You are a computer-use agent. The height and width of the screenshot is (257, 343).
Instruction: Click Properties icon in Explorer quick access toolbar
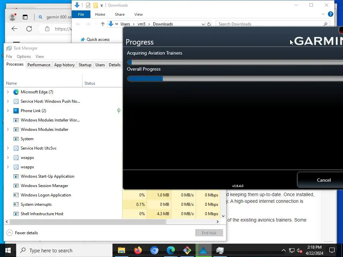[x=88, y=5]
